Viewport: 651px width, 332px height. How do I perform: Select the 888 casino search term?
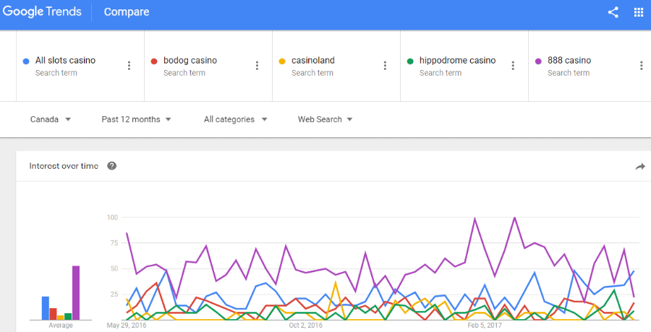(569, 61)
